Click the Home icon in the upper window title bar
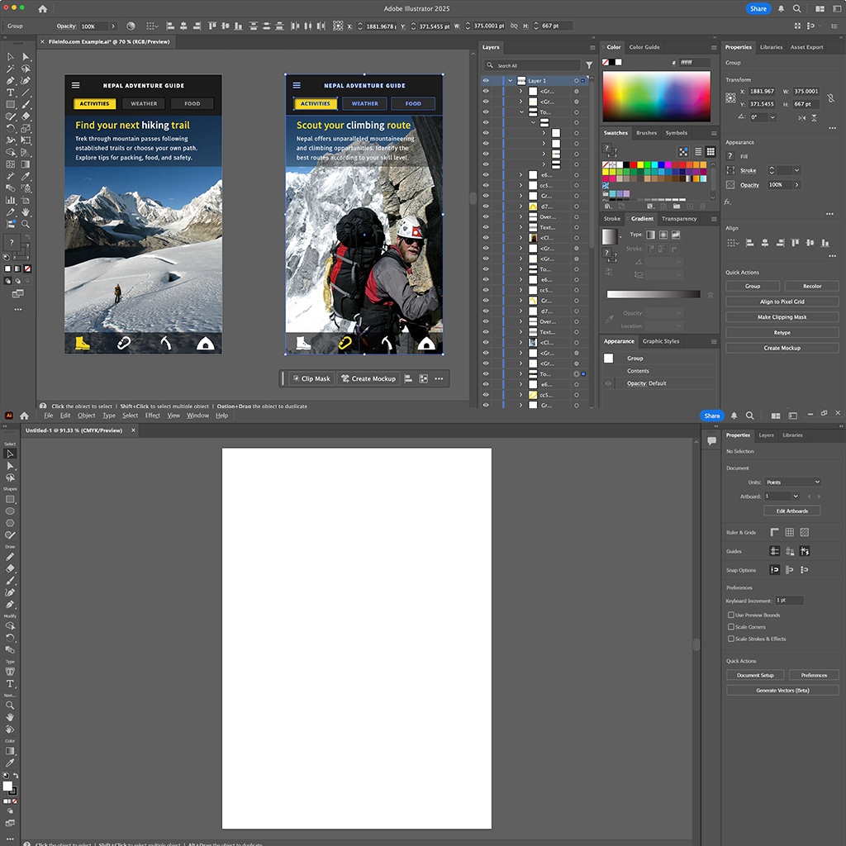The width and height of the screenshot is (846, 846). [x=43, y=8]
